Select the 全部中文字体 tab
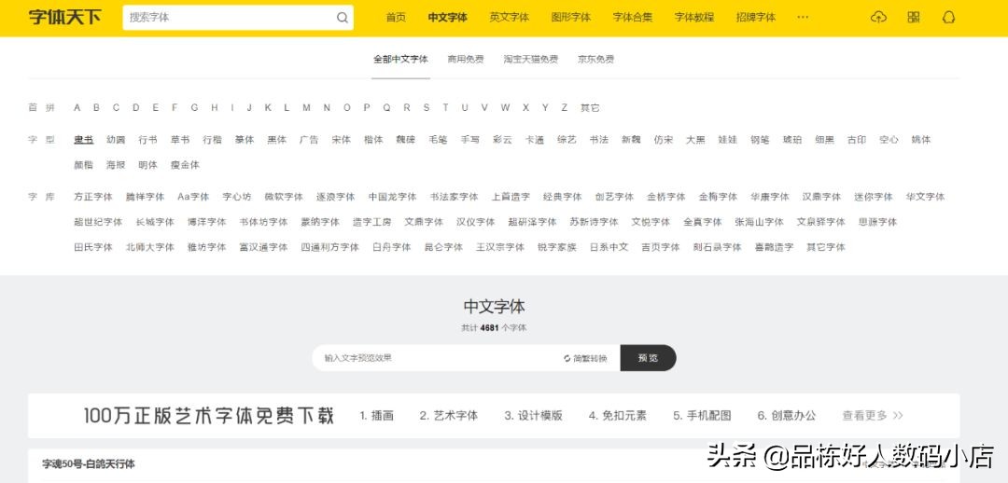Image resolution: width=1008 pixels, height=483 pixels. click(400, 59)
